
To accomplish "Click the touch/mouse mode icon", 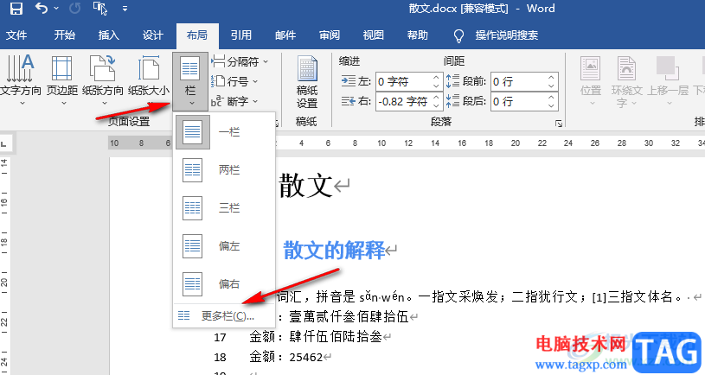I will [x=99, y=8].
